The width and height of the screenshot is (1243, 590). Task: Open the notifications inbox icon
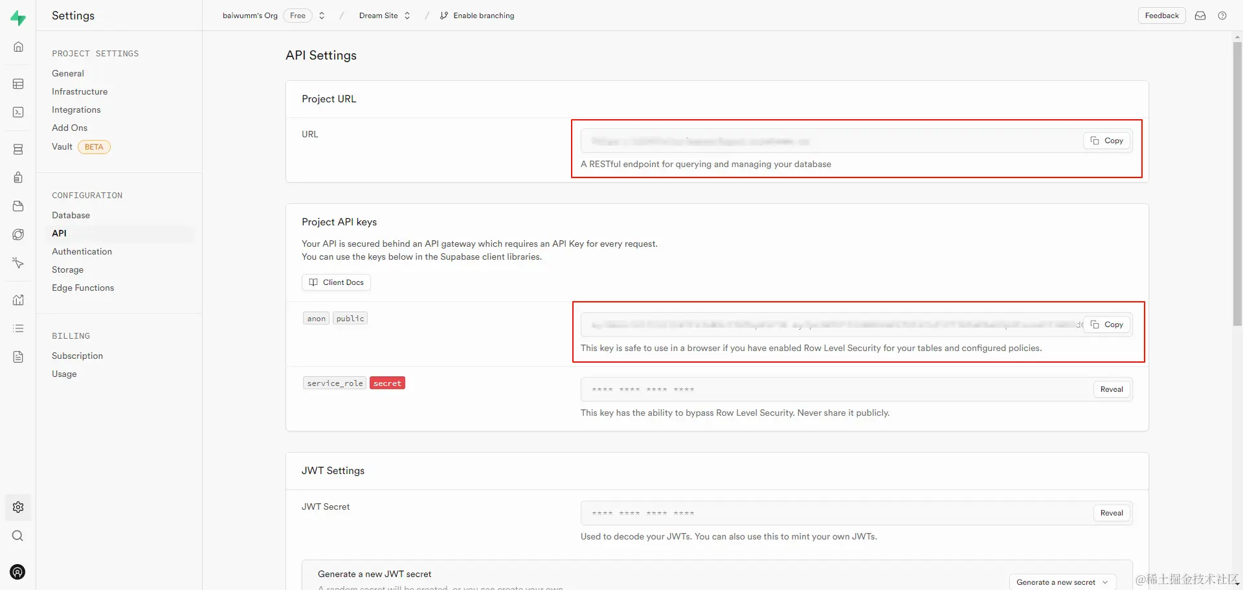[1200, 16]
